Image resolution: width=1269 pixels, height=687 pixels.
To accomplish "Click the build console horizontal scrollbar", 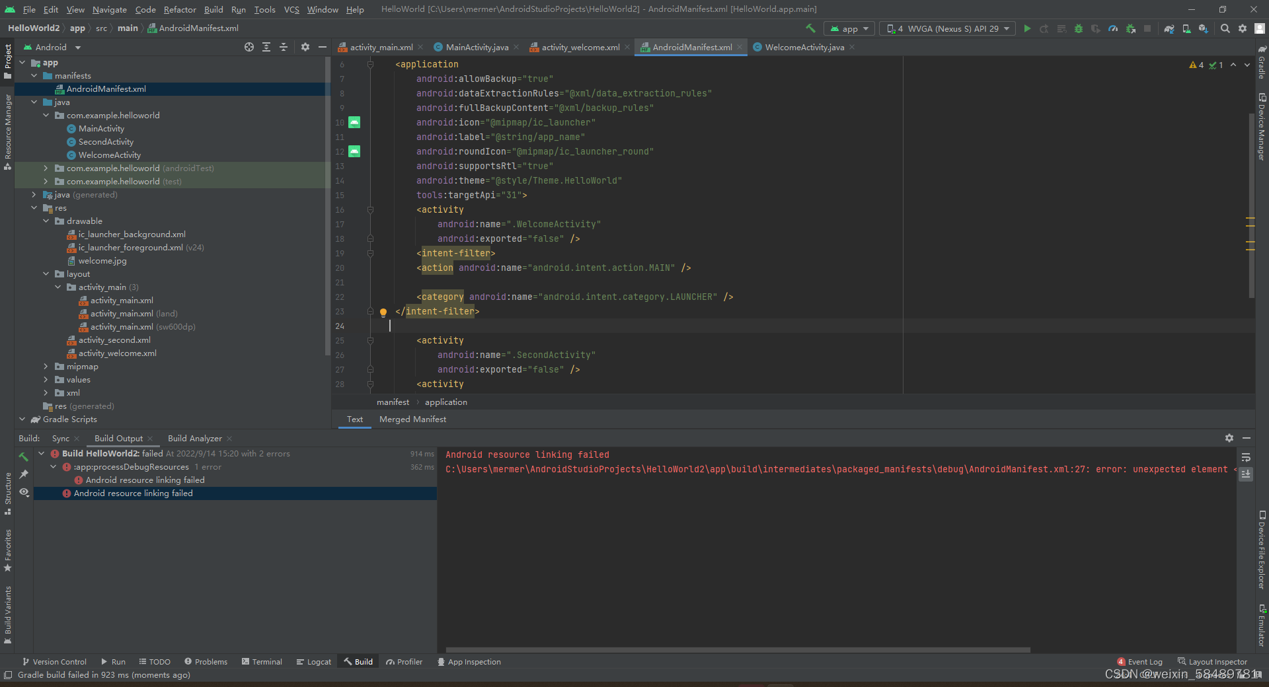I will [x=738, y=650].
